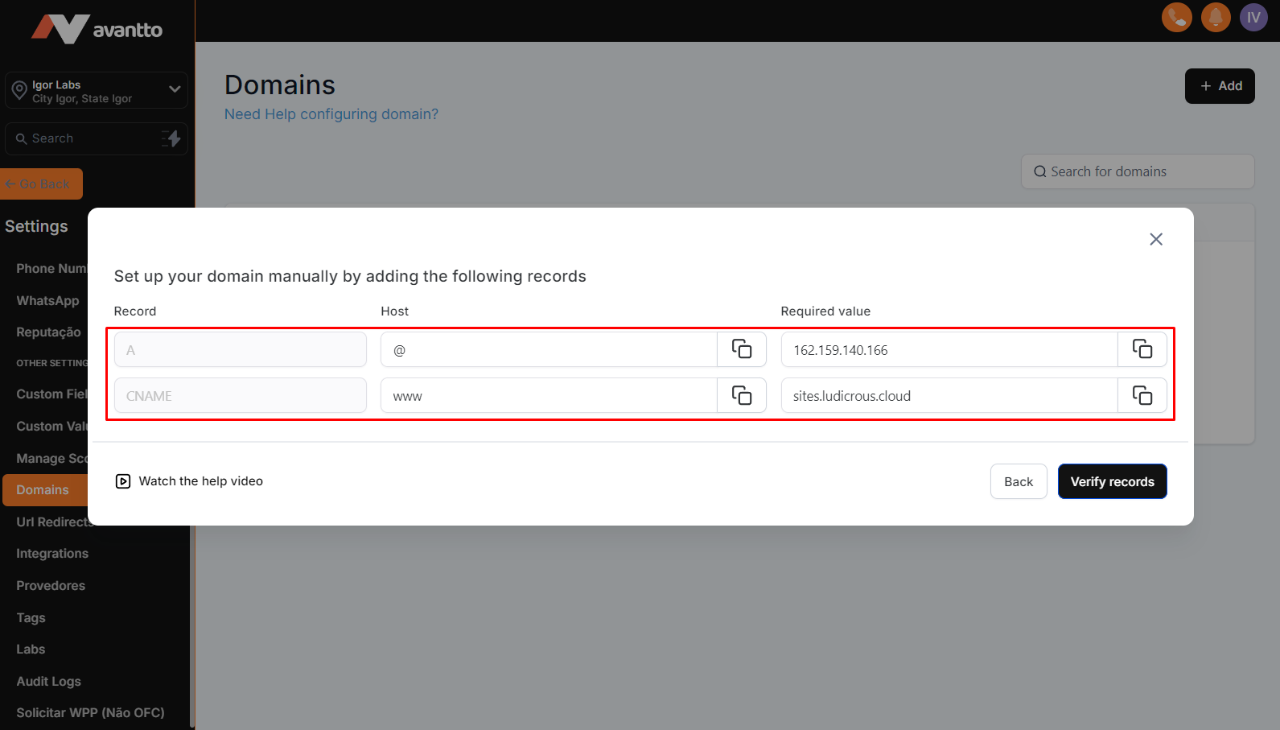Copy the @ host value

point(741,349)
